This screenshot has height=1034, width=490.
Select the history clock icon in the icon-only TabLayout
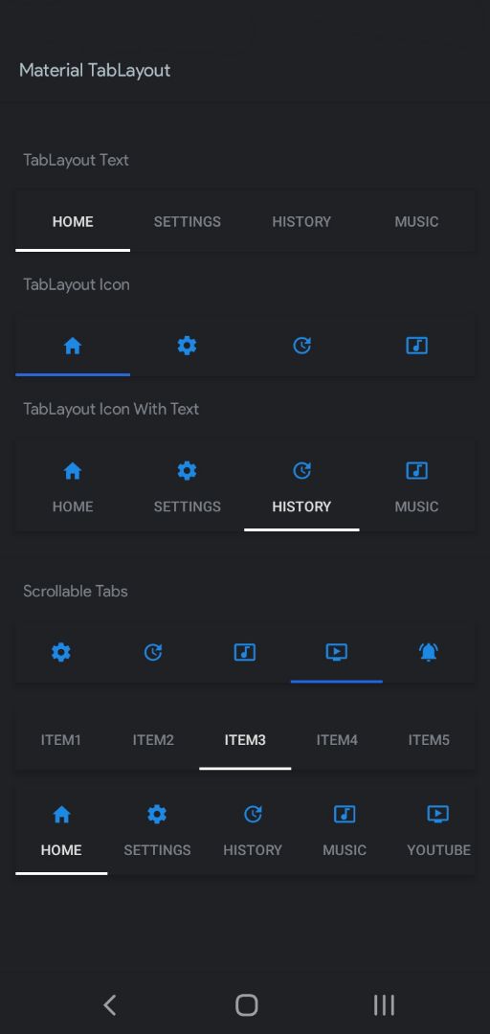tap(302, 346)
